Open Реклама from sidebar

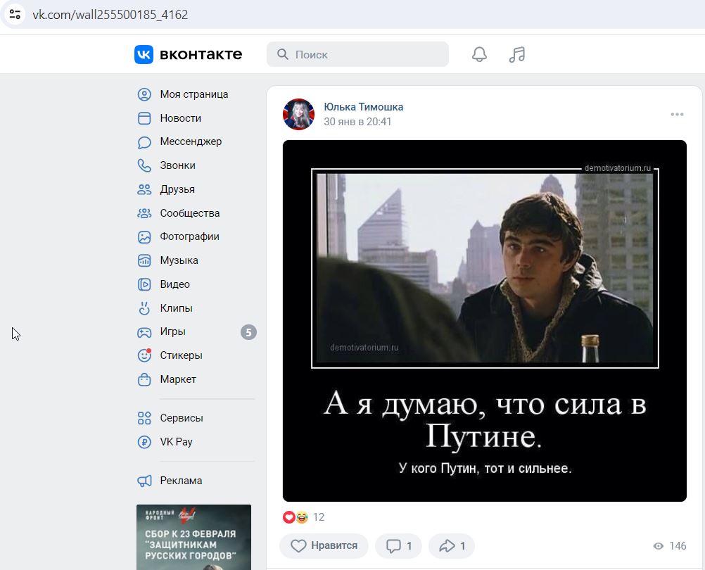[x=182, y=481]
